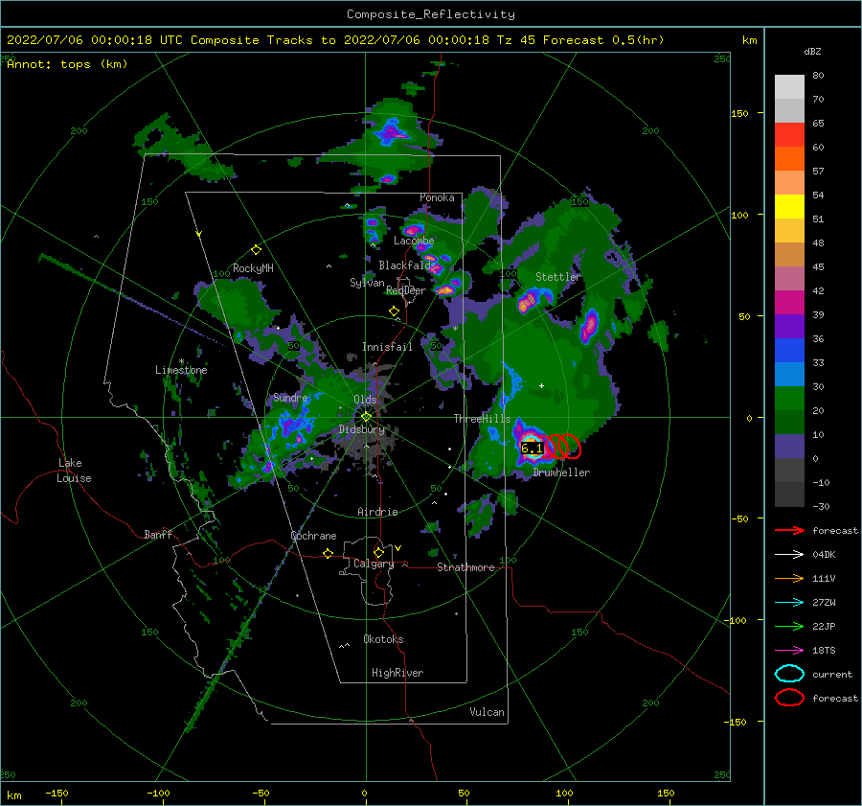Click the Calgary city label

click(x=374, y=564)
